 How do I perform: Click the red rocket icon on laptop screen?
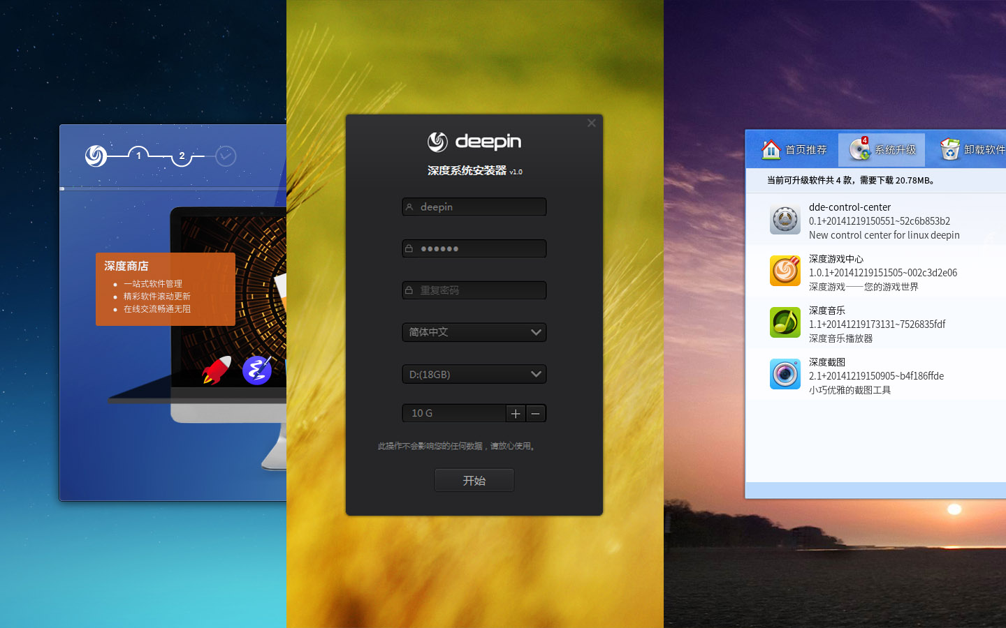[217, 370]
